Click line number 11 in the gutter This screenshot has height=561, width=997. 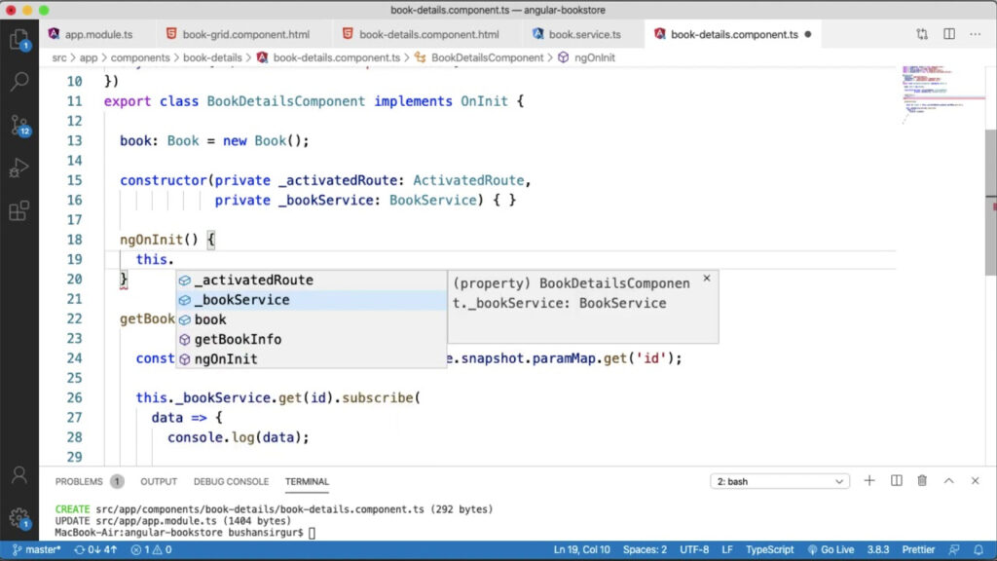click(x=74, y=101)
